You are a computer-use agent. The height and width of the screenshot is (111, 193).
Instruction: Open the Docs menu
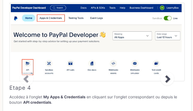(83, 8)
